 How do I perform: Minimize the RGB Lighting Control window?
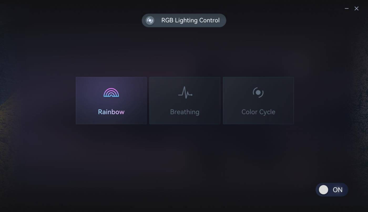click(x=347, y=9)
